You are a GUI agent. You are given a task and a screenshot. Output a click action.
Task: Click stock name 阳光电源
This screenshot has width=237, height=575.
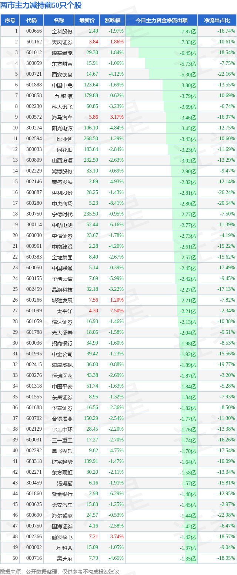pyautogui.click(x=62, y=128)
